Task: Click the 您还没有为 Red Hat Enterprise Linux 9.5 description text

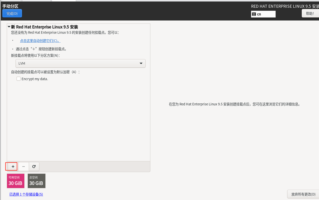Action: tap(65, 33)
